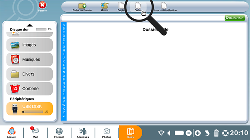Click the zoom-in plus icon
This screenshot has height=140, width=250.
(x=198, y=133)
